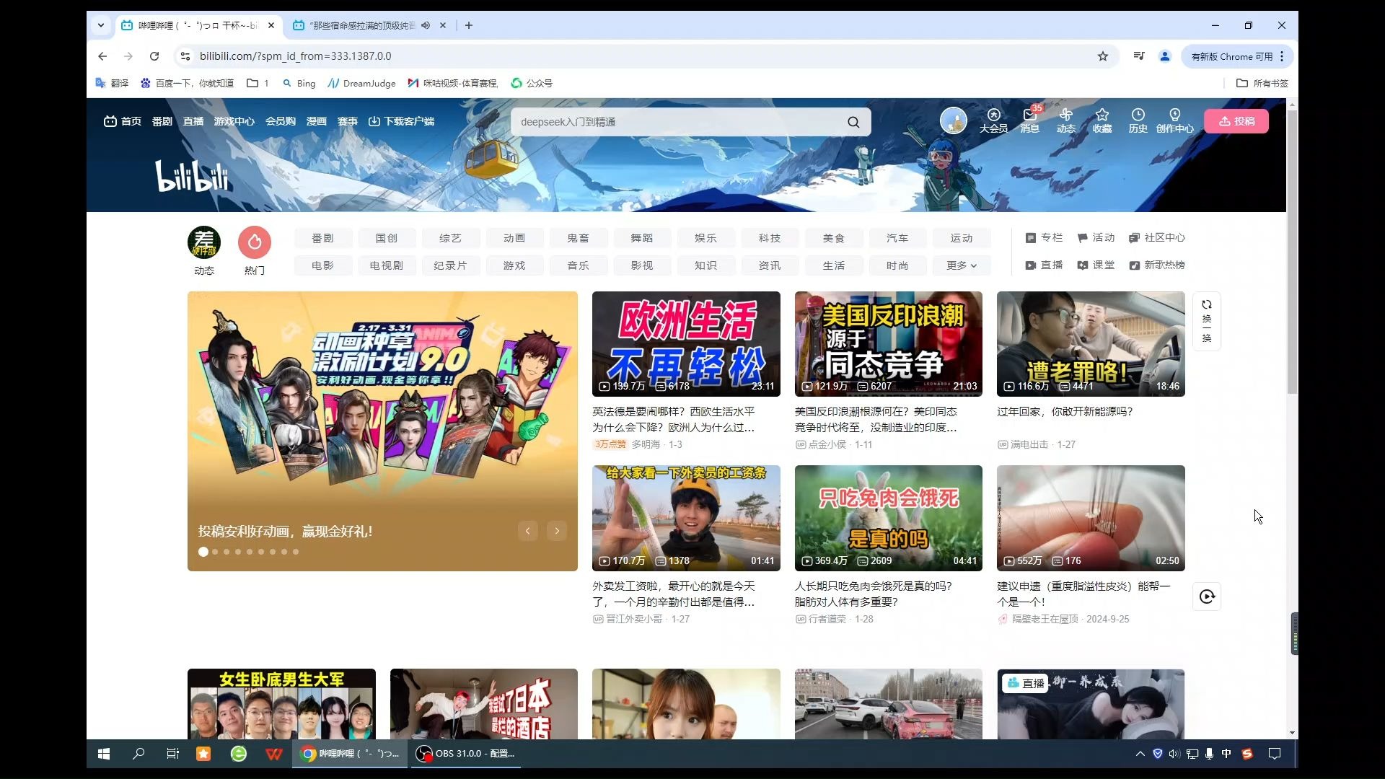
Task: Open the 历史 history icon
Action: (x=1138, y=120)
